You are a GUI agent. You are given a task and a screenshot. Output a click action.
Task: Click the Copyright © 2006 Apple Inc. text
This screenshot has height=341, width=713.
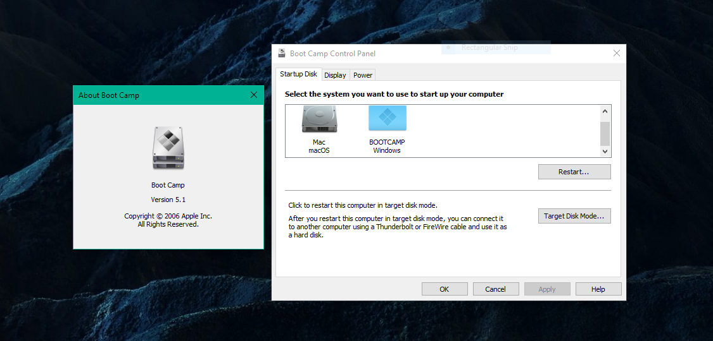point(168,216)
